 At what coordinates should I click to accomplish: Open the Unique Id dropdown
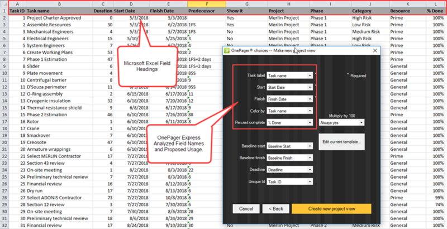click(x=289, y=182)
